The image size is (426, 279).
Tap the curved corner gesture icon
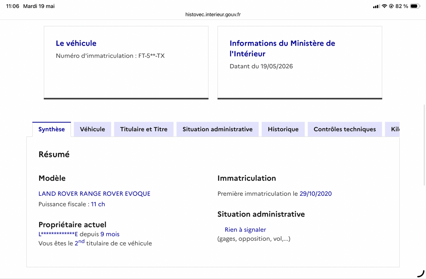coord(420,273)
